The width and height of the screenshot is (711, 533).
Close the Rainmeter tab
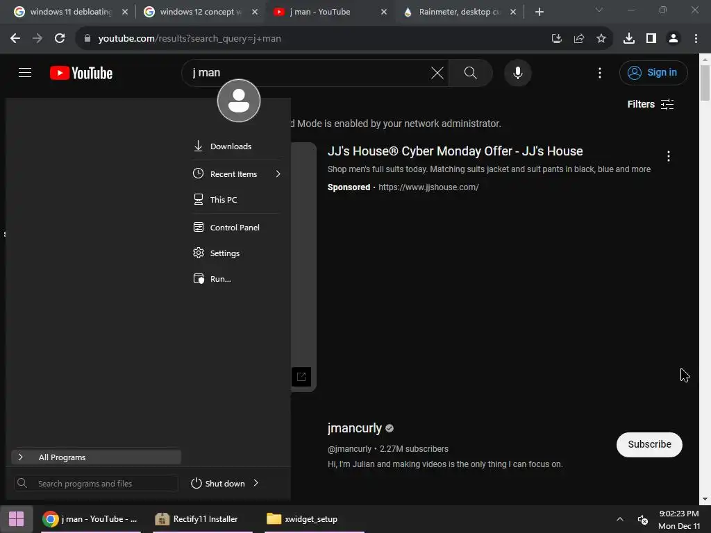513,12
